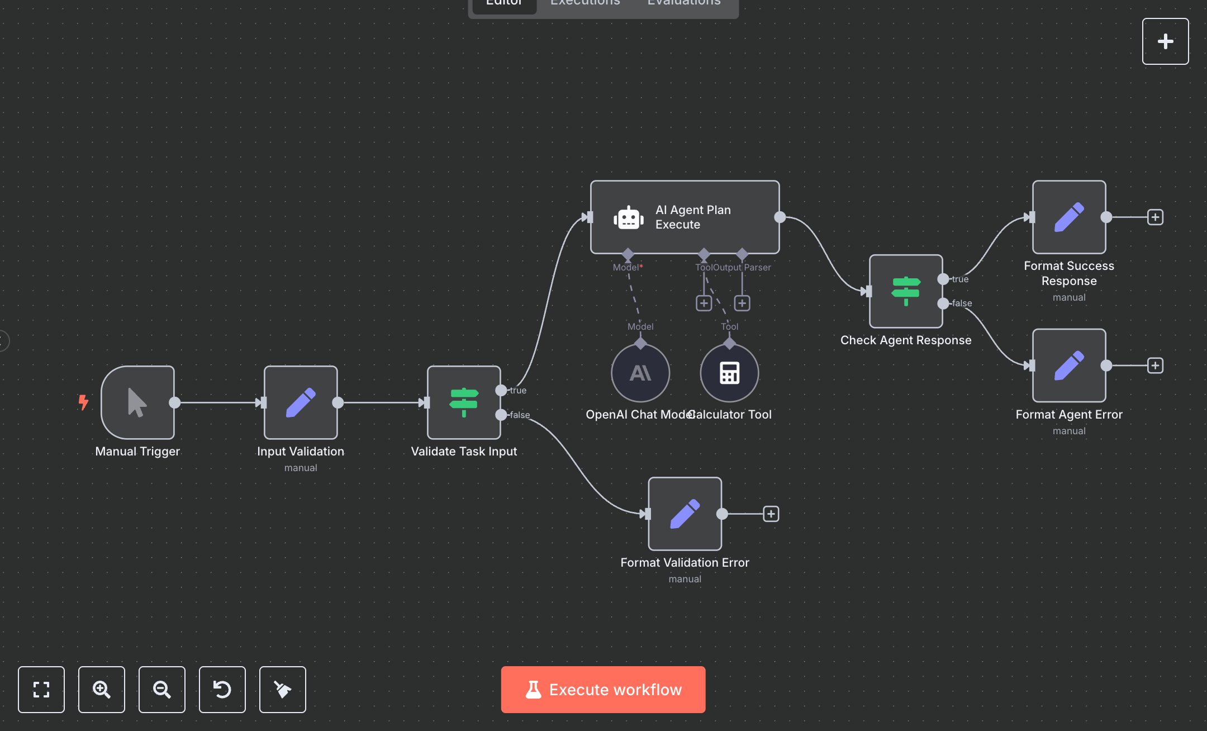Screen dimensions: 1207x731
Task: Reset the canvas zoom level
Action: point(222,690)
